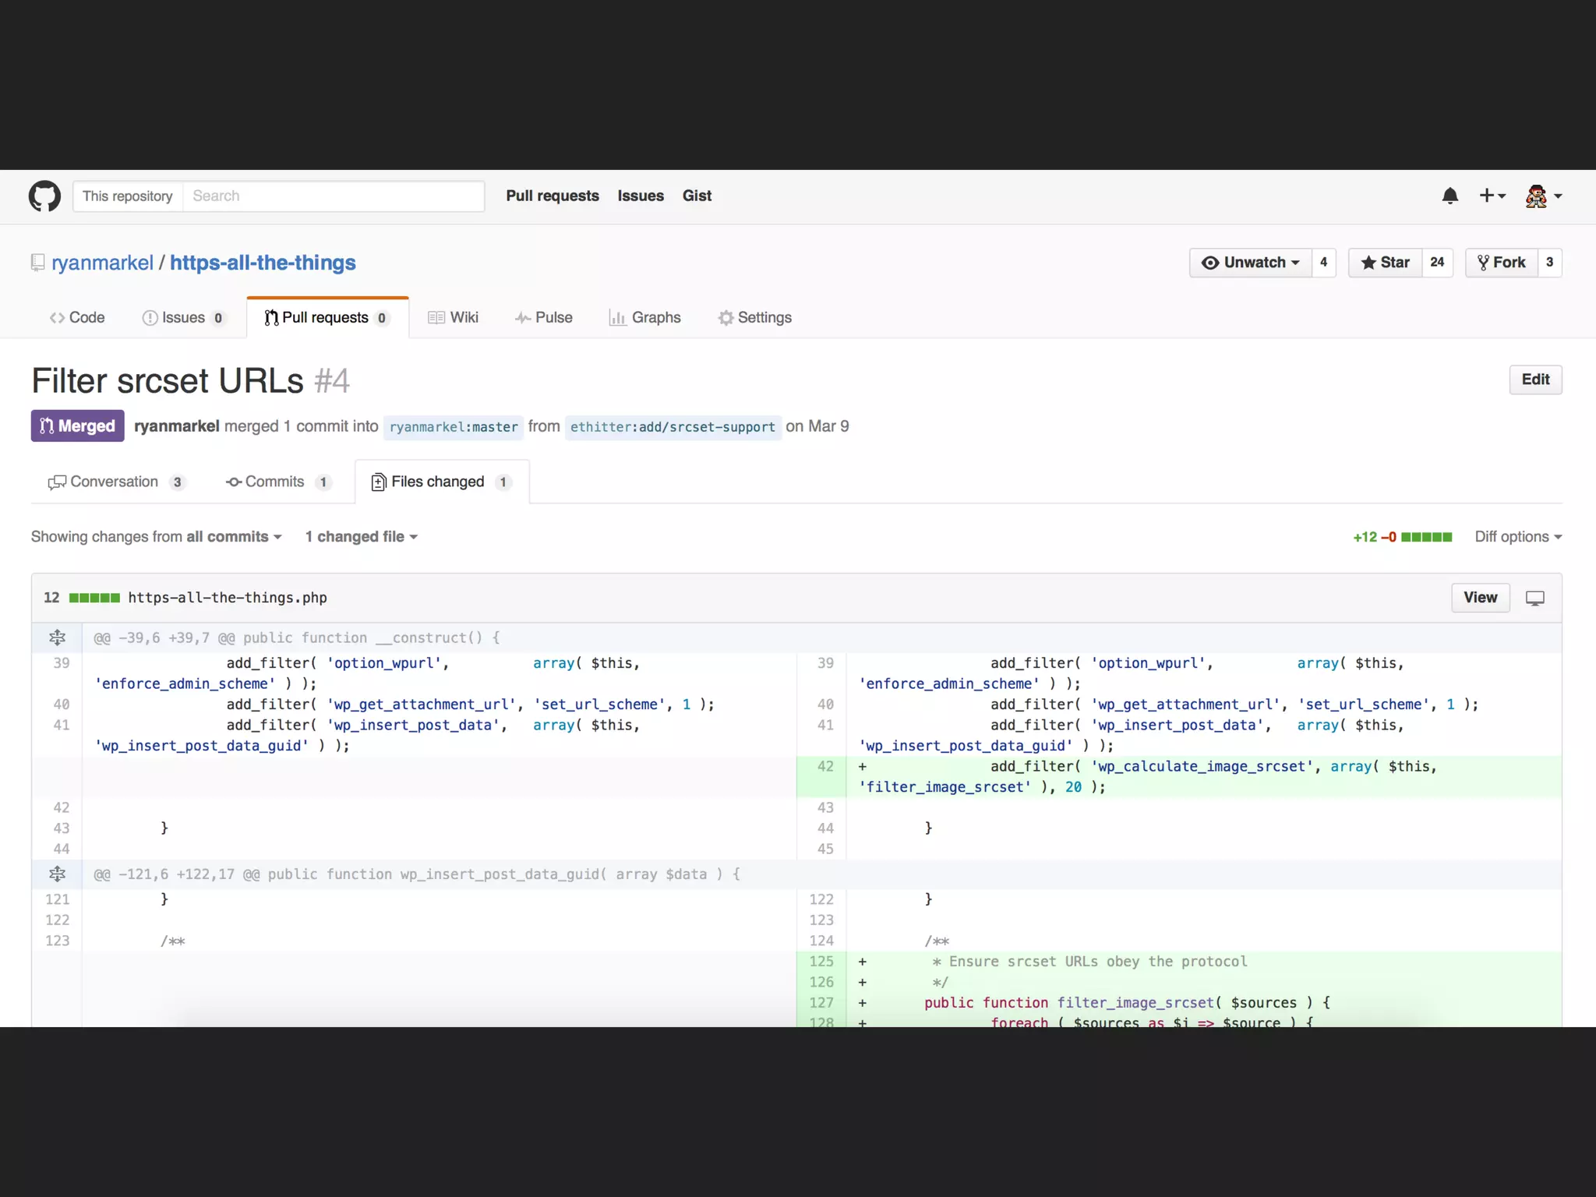Open the Graphs tab
This screenshot has height=1197, width=1596.
(x=644, y=317)
